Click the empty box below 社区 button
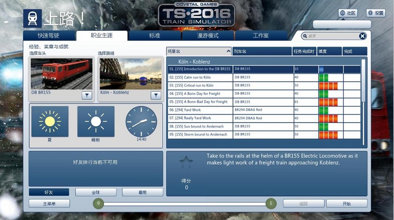 pos(342,24)
